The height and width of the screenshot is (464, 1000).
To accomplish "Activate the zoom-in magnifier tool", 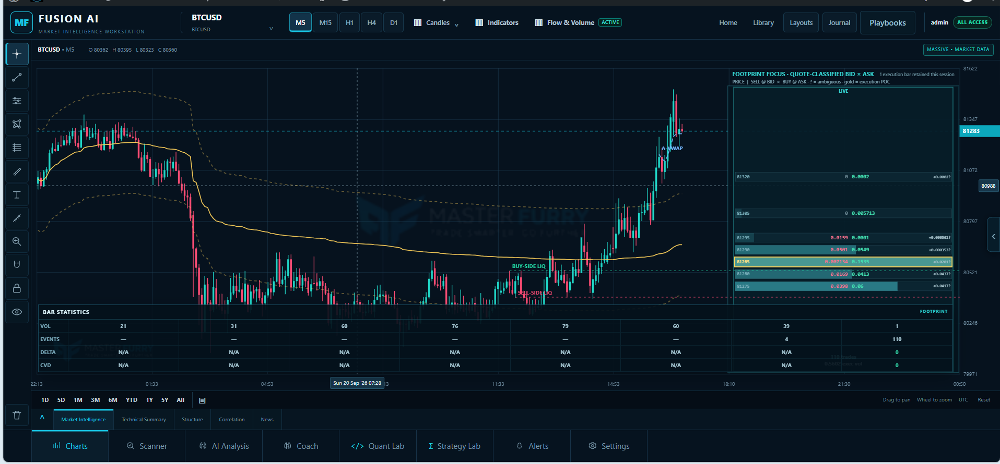I will pos(17,241).
